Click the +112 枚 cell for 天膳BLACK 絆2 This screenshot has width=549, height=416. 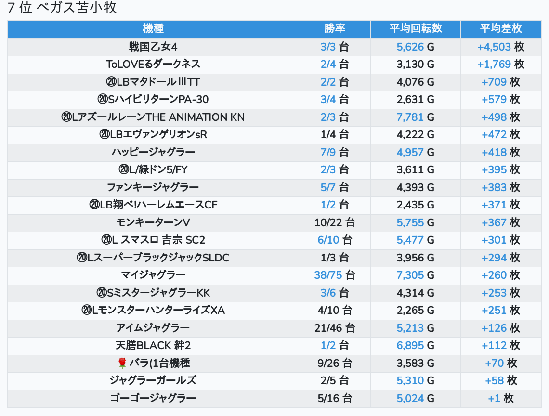(x=501, y=346)
